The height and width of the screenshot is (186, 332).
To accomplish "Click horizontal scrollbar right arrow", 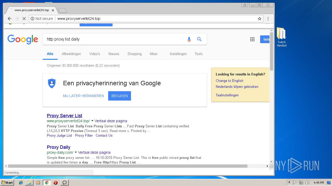I will (267, 166).
